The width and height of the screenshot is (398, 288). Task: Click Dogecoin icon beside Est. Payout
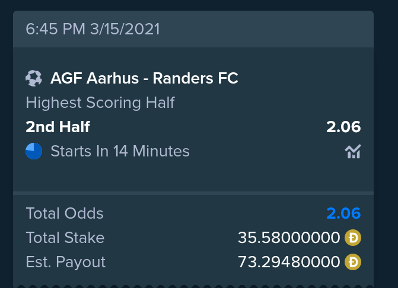353,262
